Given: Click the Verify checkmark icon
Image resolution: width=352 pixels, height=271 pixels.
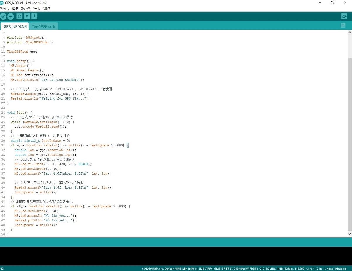Looking at the screenshot, I should pos(3,16).
